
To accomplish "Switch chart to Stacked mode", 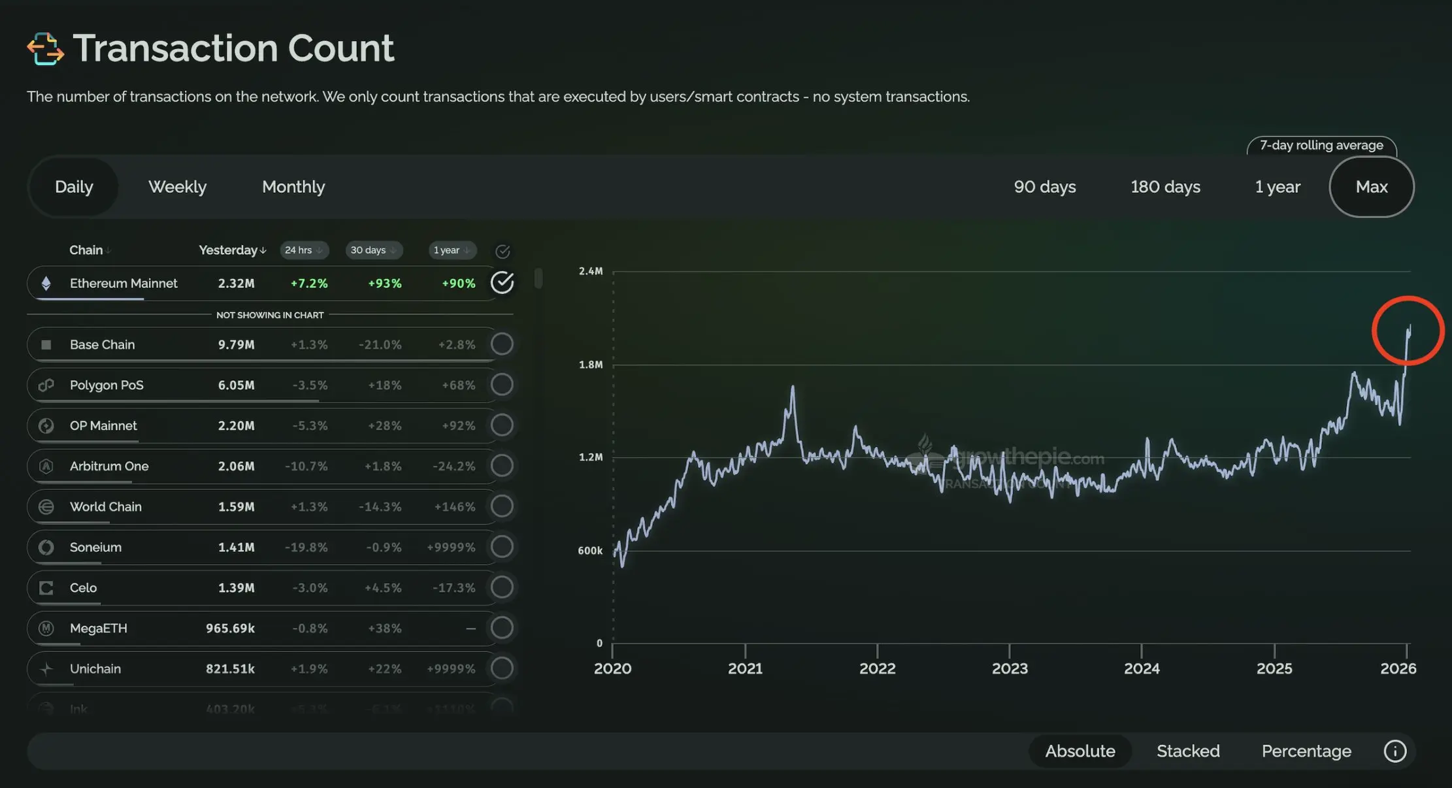I will click(1187, 751).
